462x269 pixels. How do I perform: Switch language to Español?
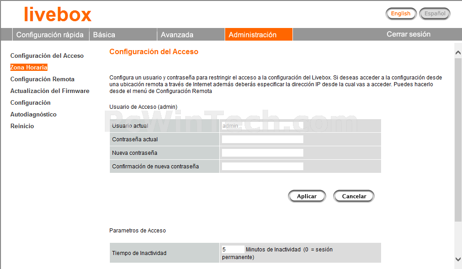[435, 14]
